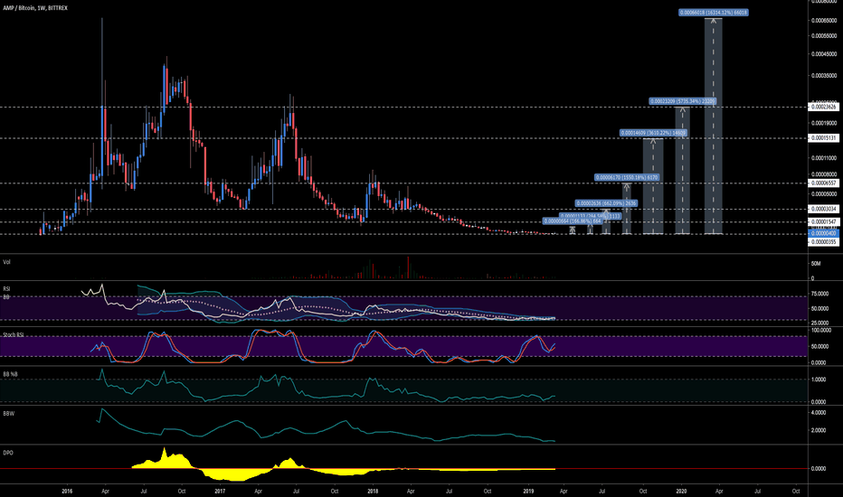
Task: Click the 0.00035000 price scale value
Action: pyautogui.click(x=824, y=76)
